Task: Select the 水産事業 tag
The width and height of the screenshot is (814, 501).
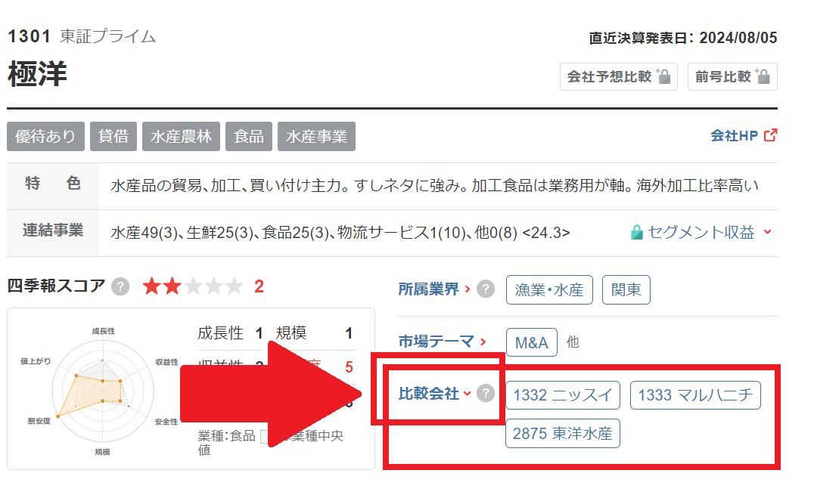Action: pyautogui.click(x=316, y=137)
